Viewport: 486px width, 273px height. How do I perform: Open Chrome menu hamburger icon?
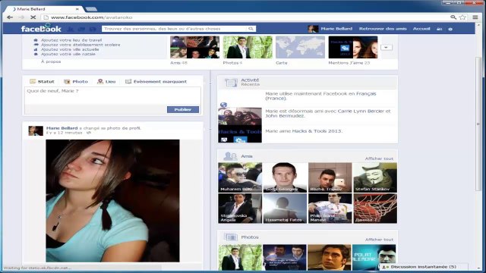coord(475,17)
